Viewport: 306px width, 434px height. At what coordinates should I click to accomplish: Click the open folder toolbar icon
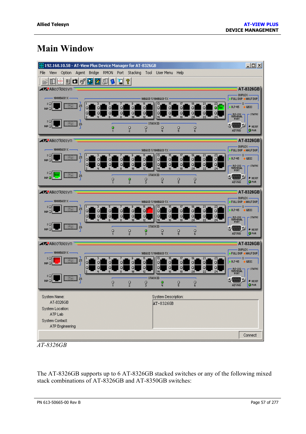pyautogui.click(x=45, y=82)
